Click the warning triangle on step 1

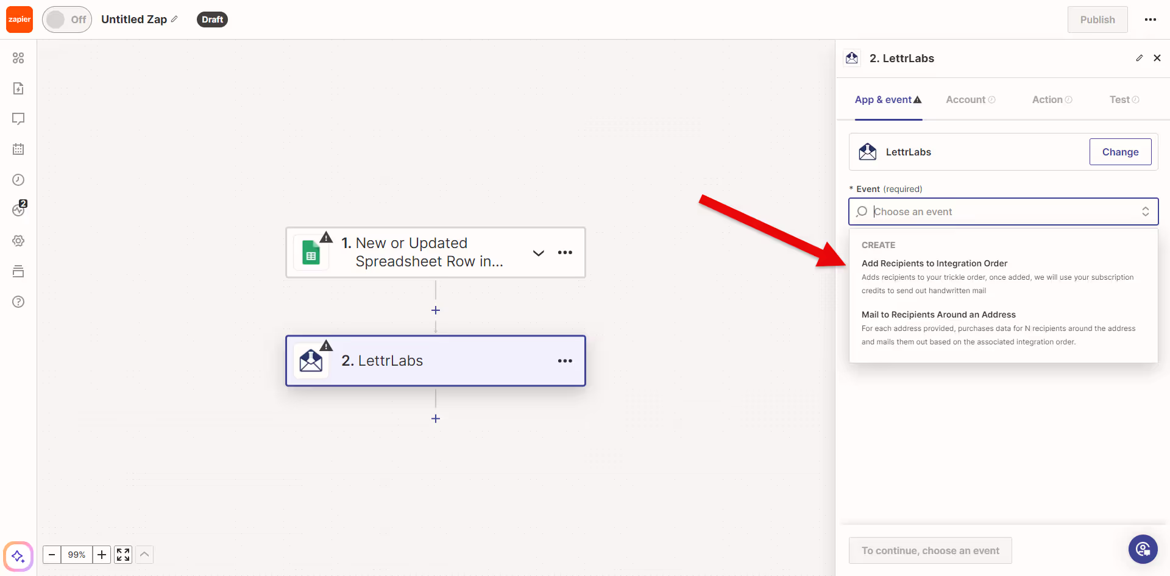327,237
